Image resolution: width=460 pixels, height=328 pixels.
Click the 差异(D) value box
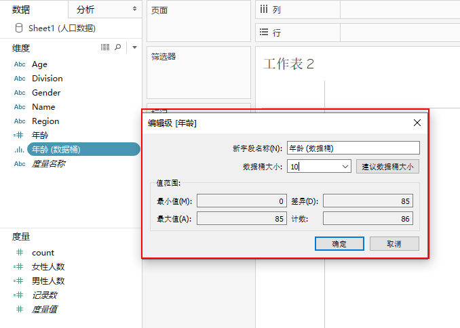pos(368,201)
